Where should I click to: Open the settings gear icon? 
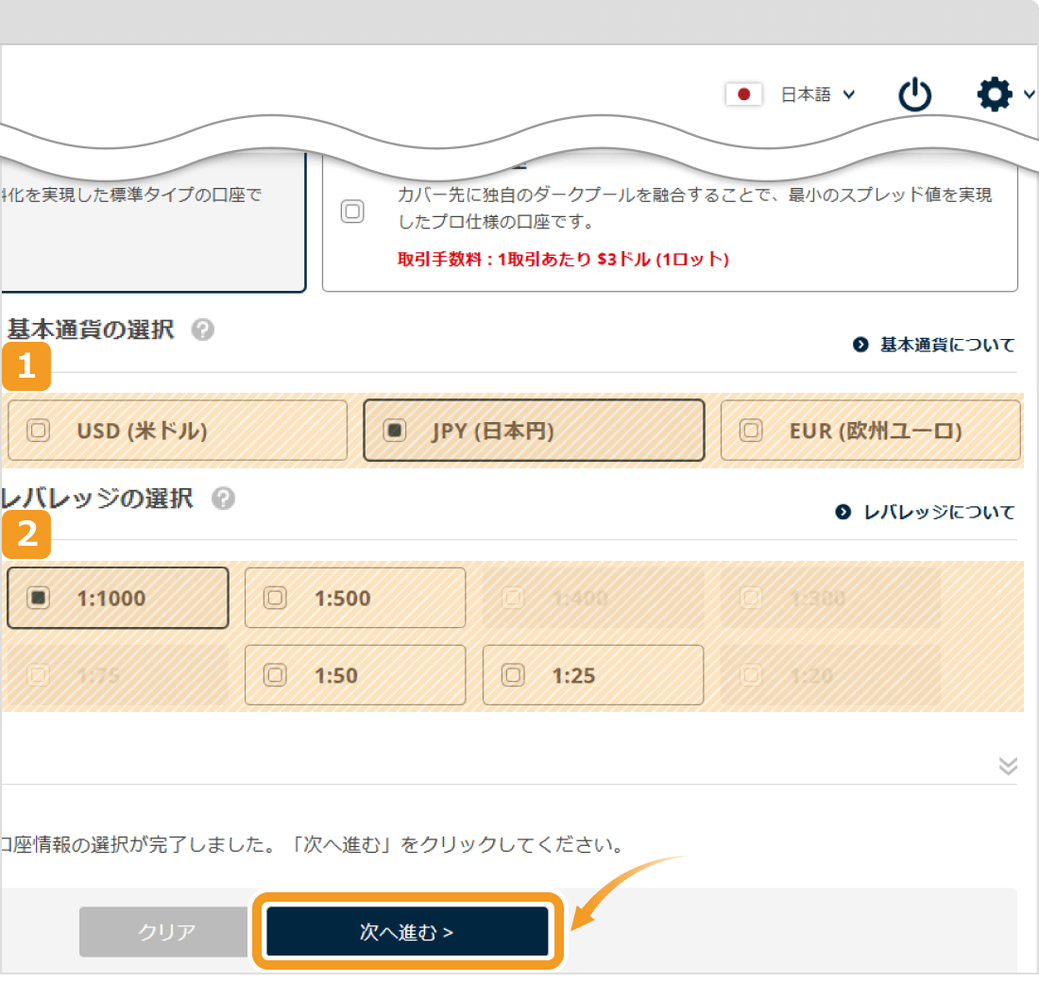(994, 94)
